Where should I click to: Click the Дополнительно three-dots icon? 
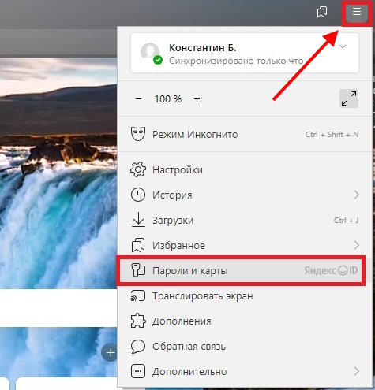click(138, 371)
